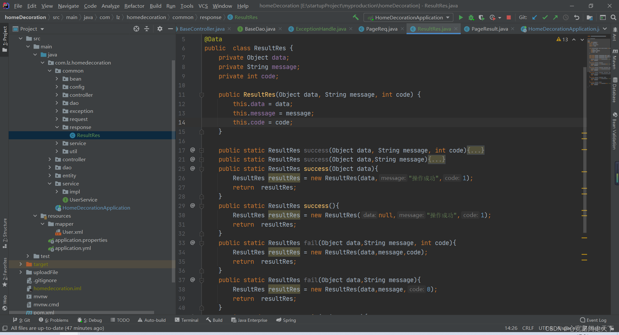The width and height of the screenshot is (619, 335).
Task: Select application.yml file
Action: pos(73,248)
